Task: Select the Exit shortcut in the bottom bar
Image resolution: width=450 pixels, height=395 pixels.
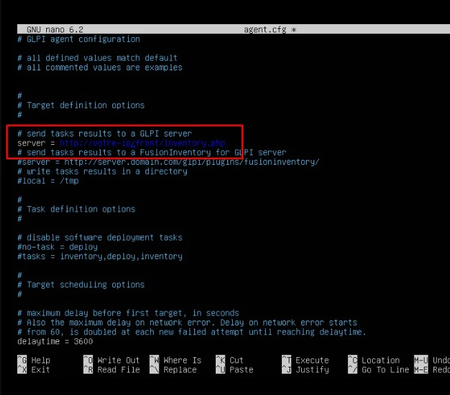Action: point(40,369)
